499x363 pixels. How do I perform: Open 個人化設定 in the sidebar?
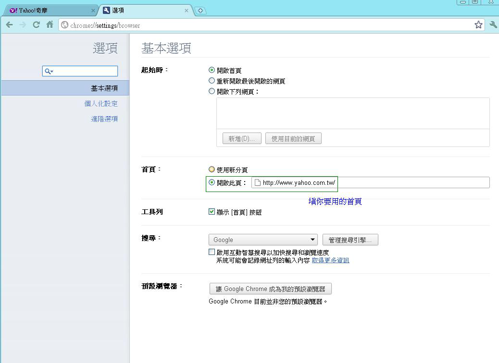pos(101,104)
